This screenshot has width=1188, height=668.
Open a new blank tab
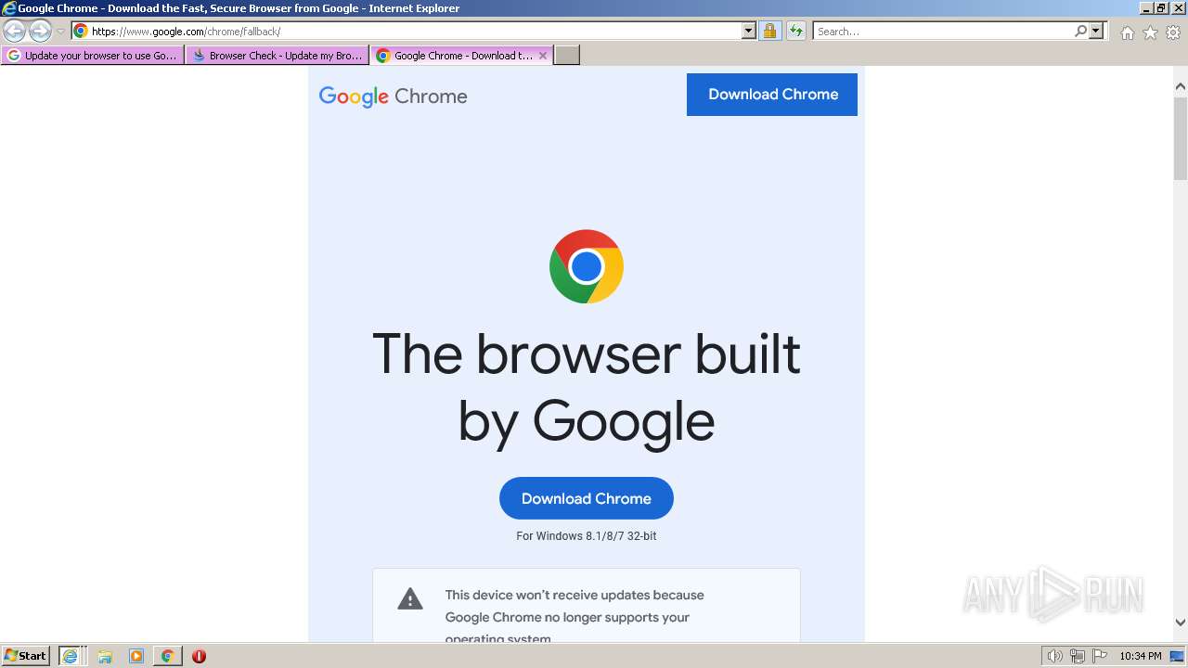pos(567,56)
